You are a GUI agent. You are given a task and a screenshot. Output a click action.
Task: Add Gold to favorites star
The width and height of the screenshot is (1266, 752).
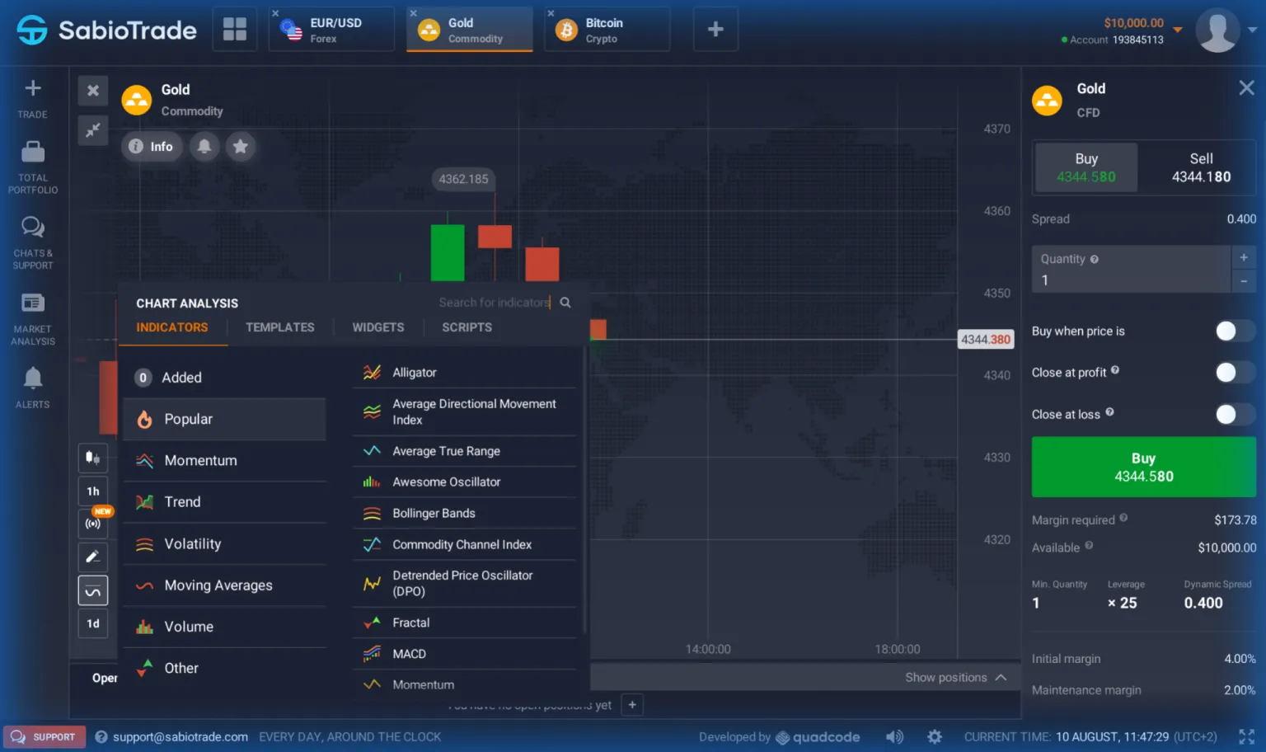[x=241, y=147]
